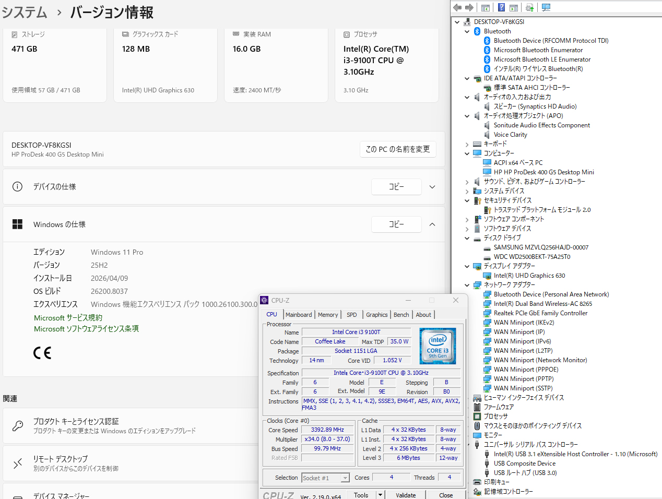Click the Show/Hide console tree toolbar icon
The width and height of the screenshot is (662, 499).
(486, 7)
